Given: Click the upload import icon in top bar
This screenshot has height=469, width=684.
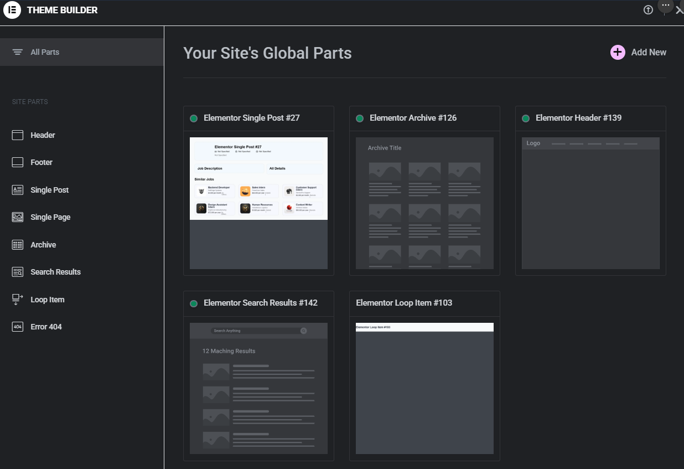Looking at the screenshot, I should pyautogui.click(x=648, y=10).
